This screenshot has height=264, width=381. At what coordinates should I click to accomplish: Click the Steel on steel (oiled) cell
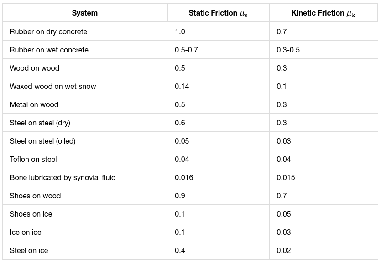click(x=42, y=141)
